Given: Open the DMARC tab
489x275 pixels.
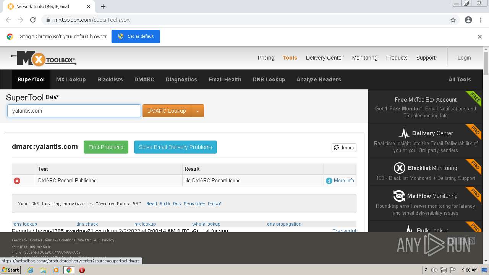Looking at the screenshot, I should tap(144, 79).
